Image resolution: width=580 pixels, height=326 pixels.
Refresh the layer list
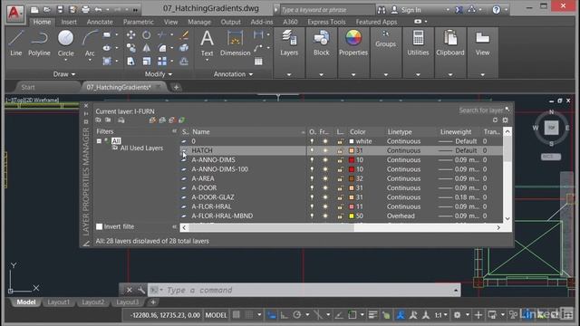point(495,120)
